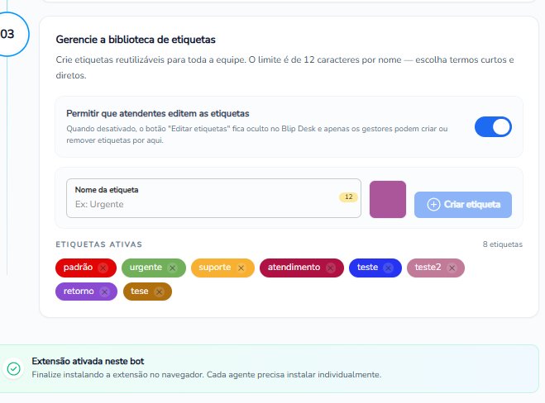Click the atendimento tag label

294,268
